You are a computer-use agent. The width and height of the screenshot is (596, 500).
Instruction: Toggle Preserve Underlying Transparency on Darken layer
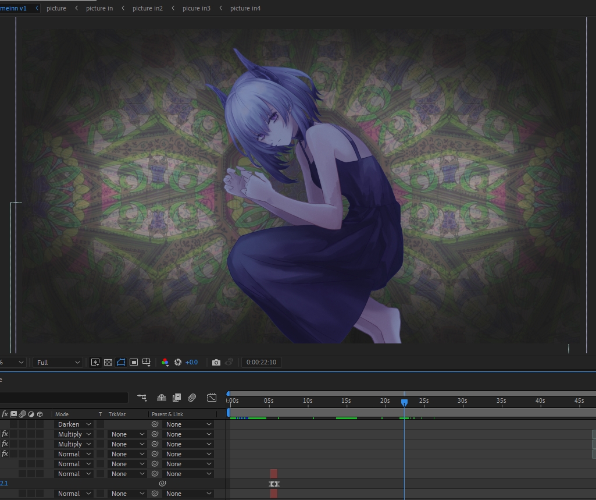[x=100, y=424]
